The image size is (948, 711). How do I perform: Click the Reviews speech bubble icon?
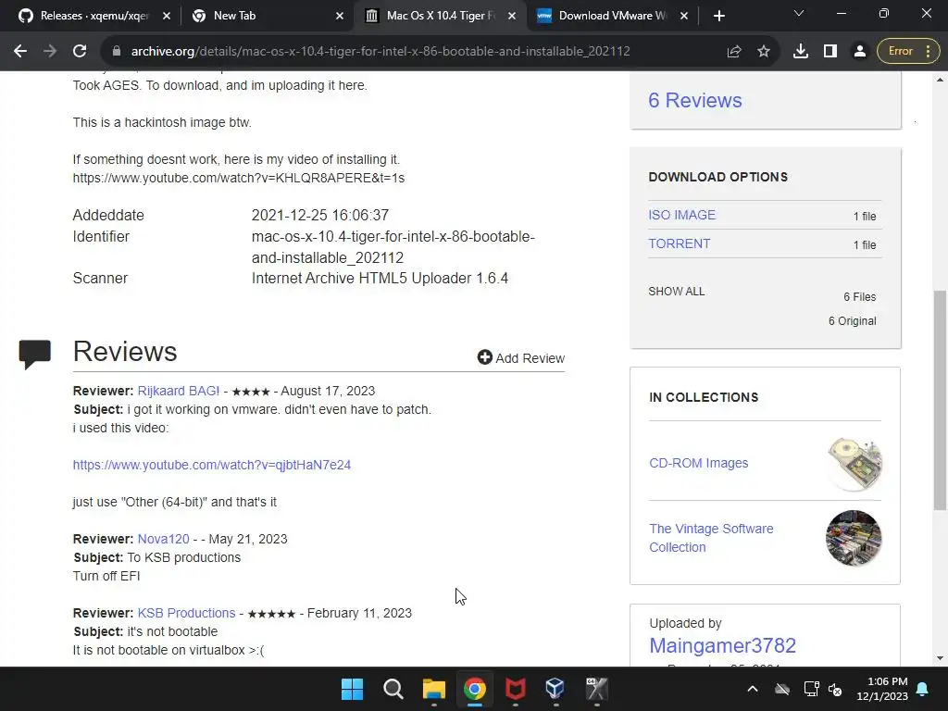coord(35,354)
